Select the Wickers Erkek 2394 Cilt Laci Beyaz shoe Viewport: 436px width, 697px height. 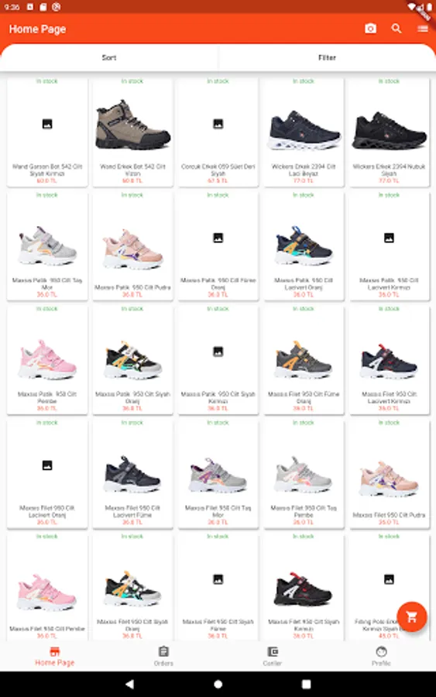click(304, 132)
